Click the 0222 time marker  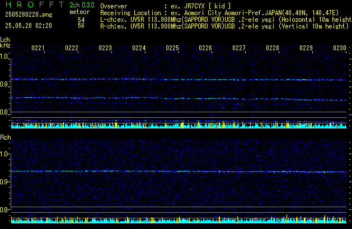[72, 48]
